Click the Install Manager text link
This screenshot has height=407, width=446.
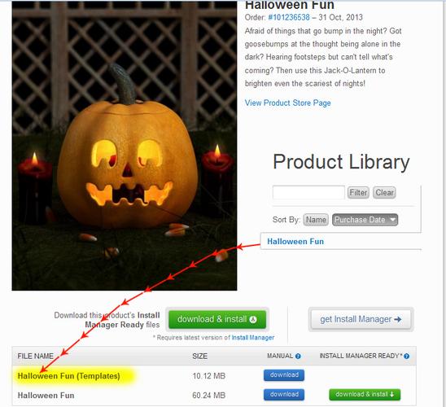point(253,338)
